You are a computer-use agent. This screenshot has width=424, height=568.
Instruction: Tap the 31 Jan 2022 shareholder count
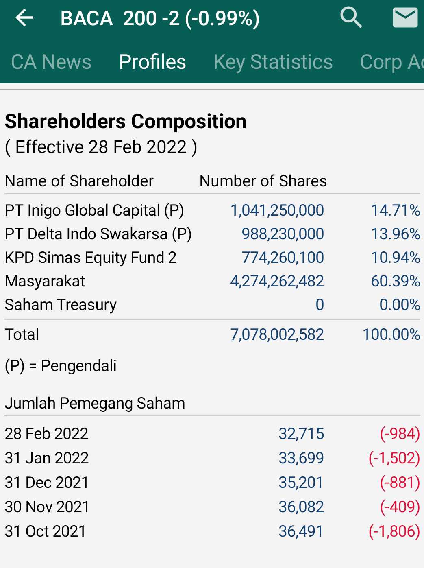pyautogui.click(x=301, y=458)
